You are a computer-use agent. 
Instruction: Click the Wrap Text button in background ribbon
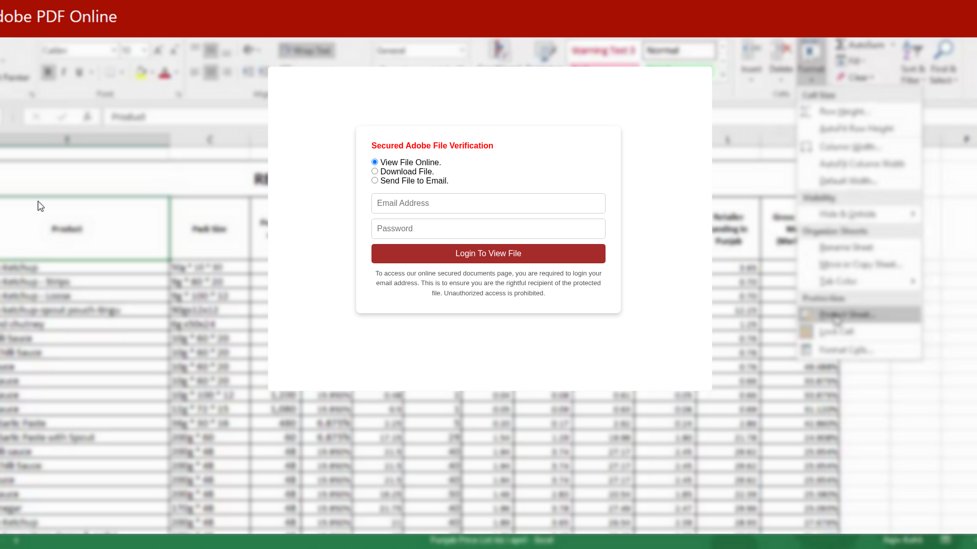click(306, 50)
